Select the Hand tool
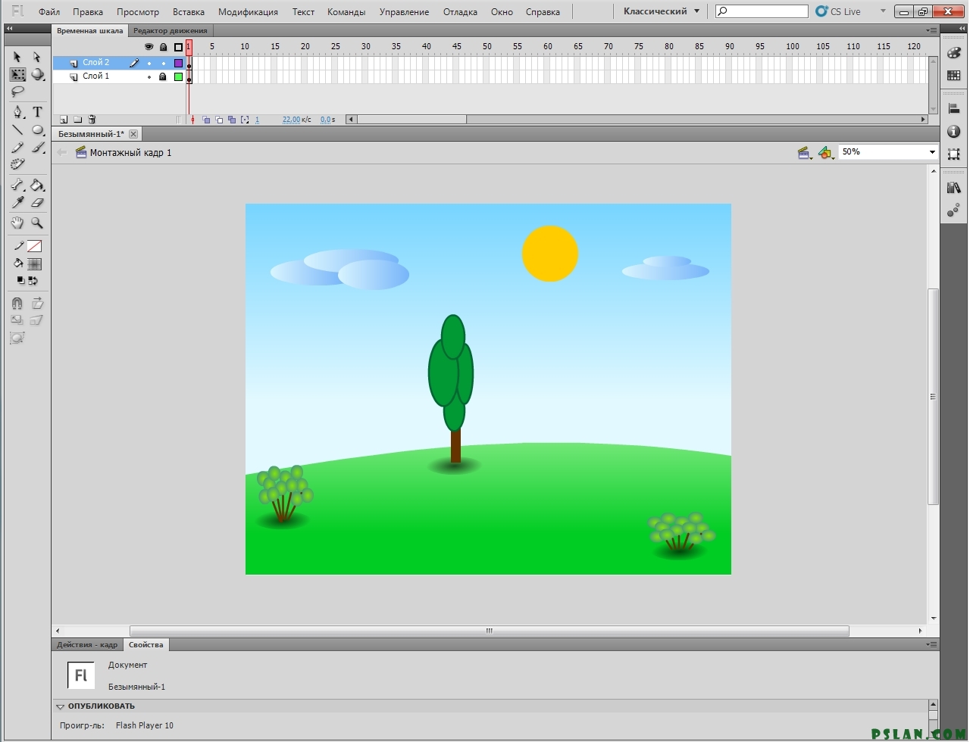This screenshot has width=970, height=742. pyautogui.click(x=17, y=223)
